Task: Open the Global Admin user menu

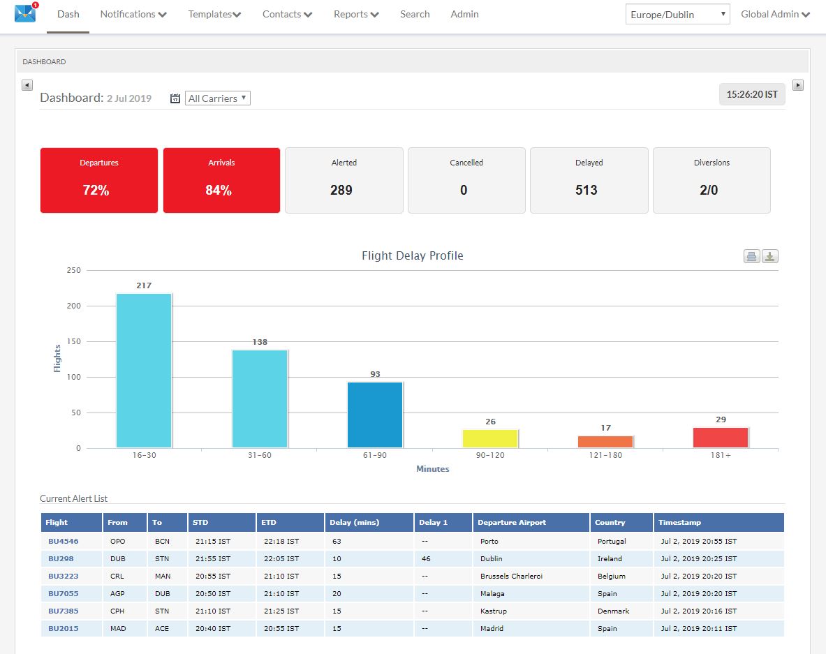Action: click(775, 14)
